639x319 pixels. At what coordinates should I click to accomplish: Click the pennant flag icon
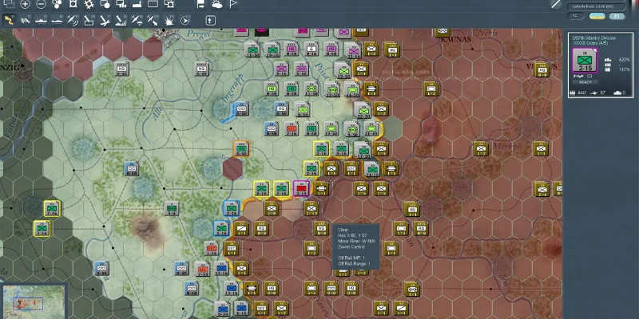click(x=233, y=5)
